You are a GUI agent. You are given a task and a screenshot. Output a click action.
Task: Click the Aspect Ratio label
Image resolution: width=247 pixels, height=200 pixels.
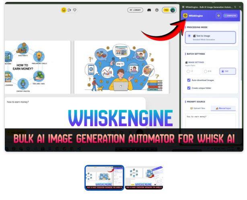click(190, 65)
